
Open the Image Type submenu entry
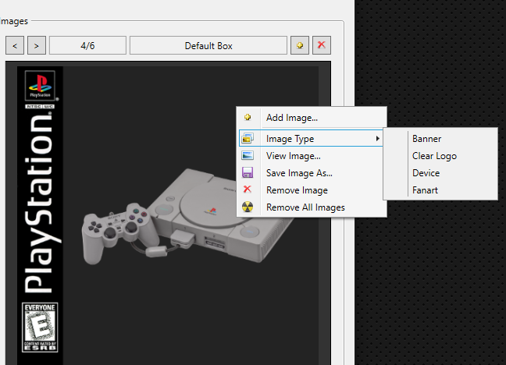pos(312,139)
